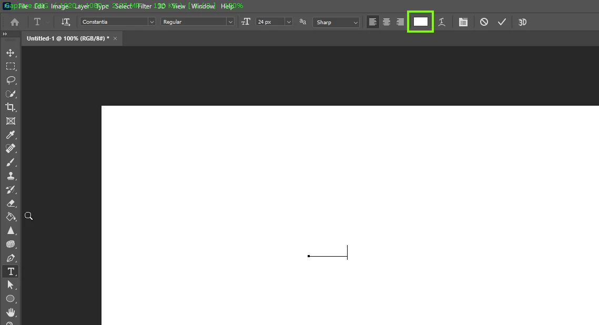
Task: Create warped text
Action: [x=442, y=22]
